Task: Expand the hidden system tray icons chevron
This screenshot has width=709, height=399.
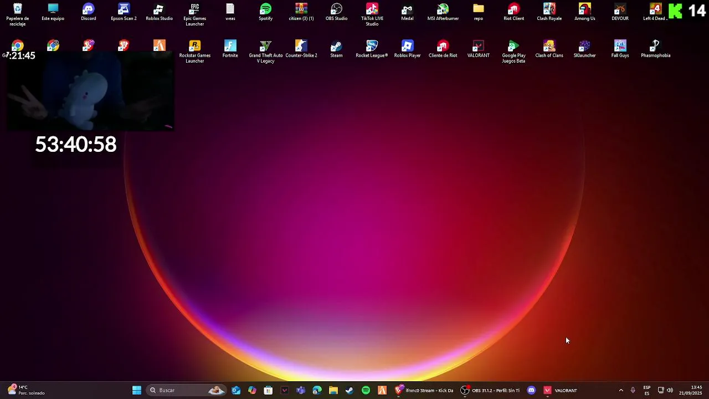Action: coord(621,390)
